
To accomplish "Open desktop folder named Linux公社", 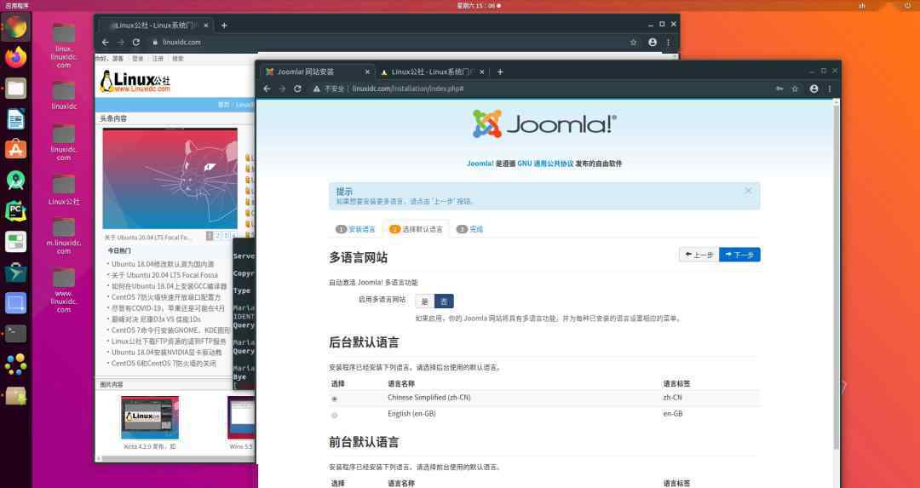I will coord(64,189).
